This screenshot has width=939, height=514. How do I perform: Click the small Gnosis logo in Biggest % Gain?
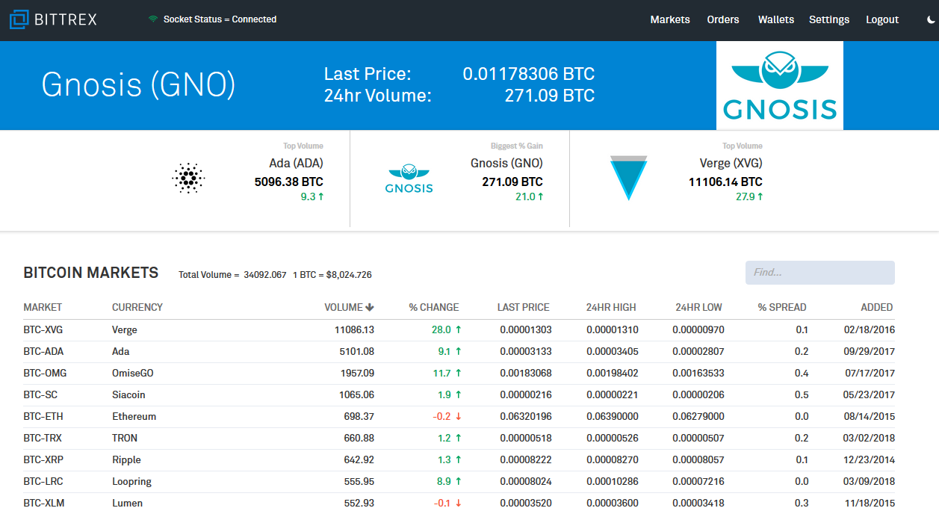click(409, 179)
